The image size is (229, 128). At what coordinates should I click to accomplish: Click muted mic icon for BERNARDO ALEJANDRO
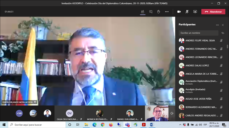[221, 107]
